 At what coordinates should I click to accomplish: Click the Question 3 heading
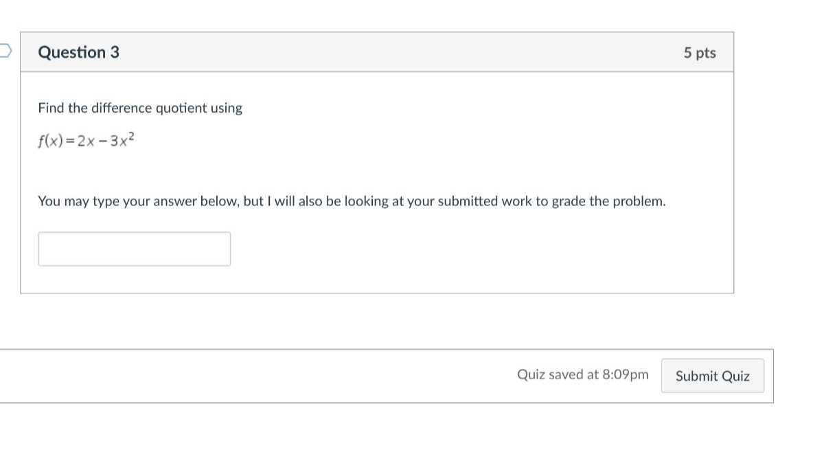[79, 52]
